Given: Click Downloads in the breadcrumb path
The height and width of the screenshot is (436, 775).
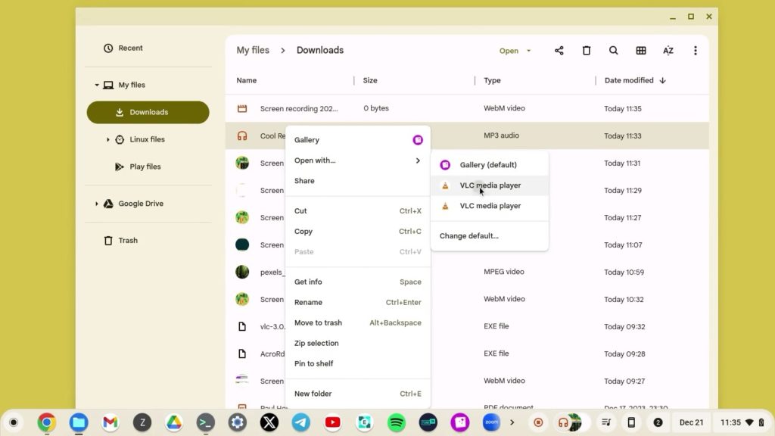Looking at the screenshot, I should (320, 50).
